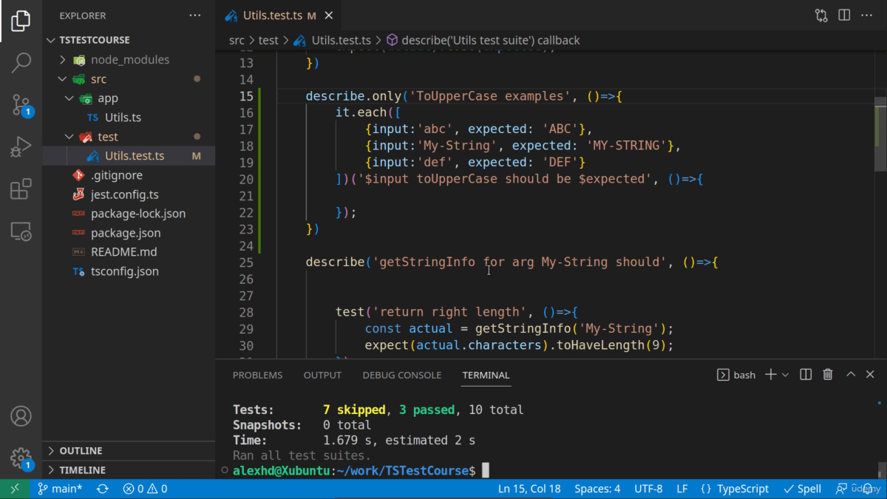The height and width of the screenshot is (499, 887).
Task: Expand the OUTLINE section
Action: pyautogui.click(x=81, y=451)
